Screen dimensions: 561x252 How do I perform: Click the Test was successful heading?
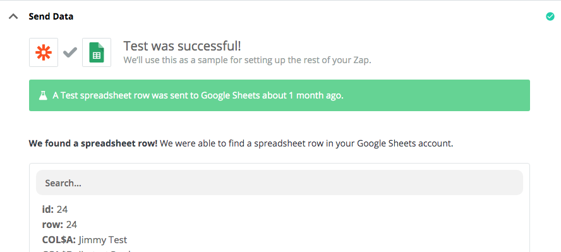[x=182, y=46]
